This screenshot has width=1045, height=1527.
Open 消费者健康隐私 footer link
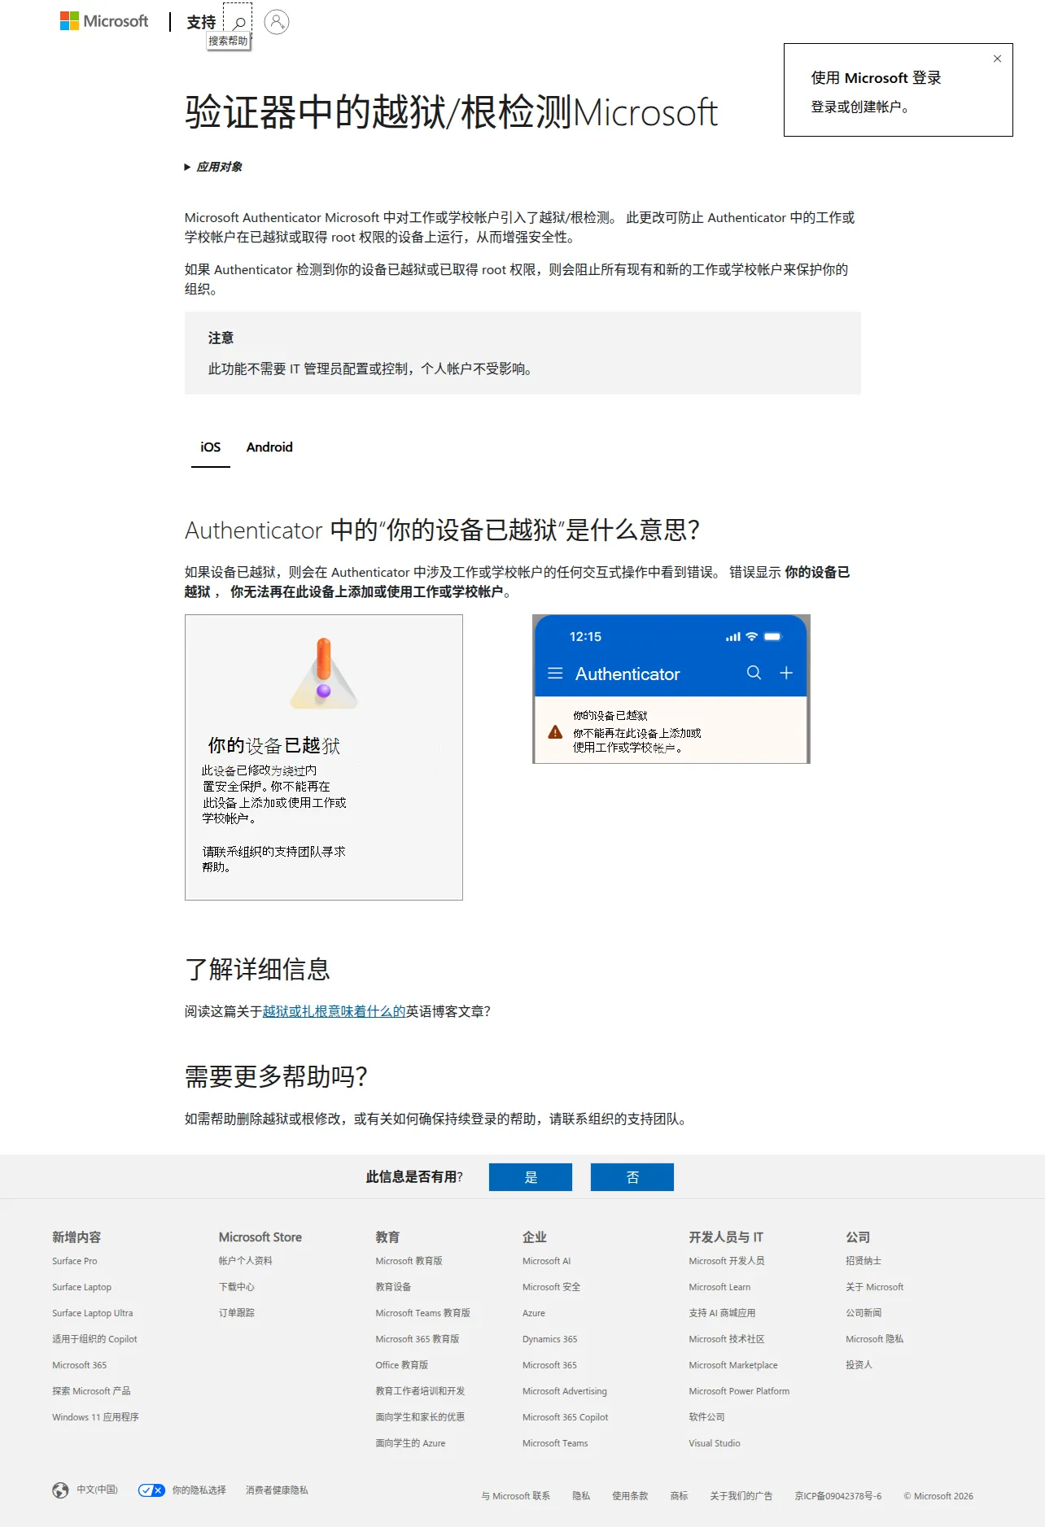pos(278,1490)
